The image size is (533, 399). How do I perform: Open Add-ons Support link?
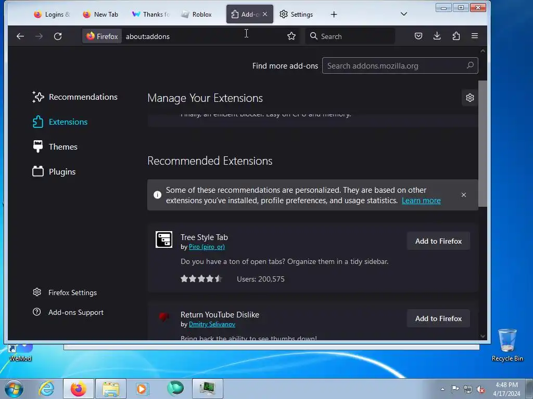(68, 312)
